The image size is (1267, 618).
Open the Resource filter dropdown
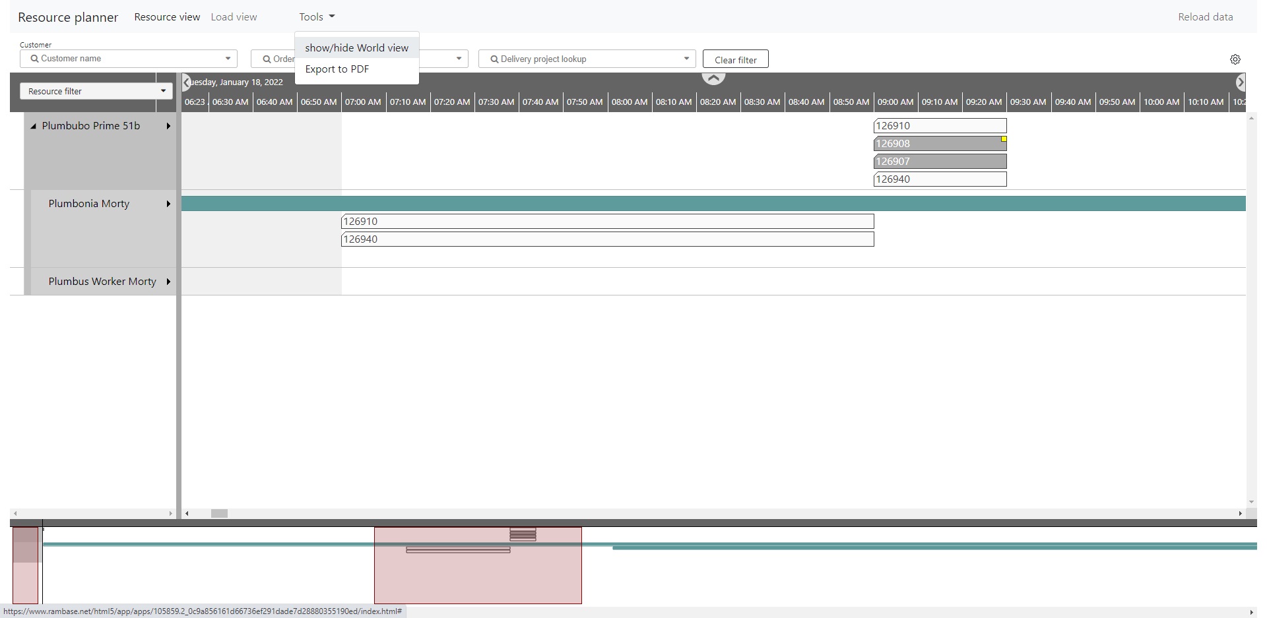(96, 91)
